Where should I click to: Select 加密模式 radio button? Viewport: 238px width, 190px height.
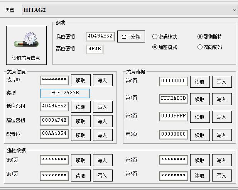pos(155,47)
